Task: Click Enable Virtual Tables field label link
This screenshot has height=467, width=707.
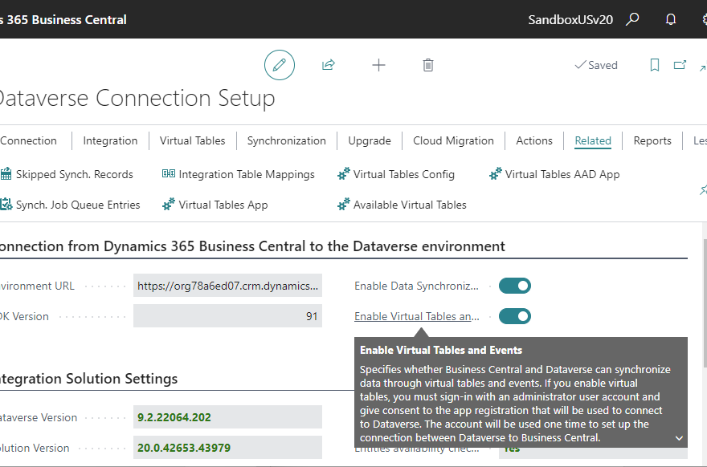Action: [x=417, y=317]
